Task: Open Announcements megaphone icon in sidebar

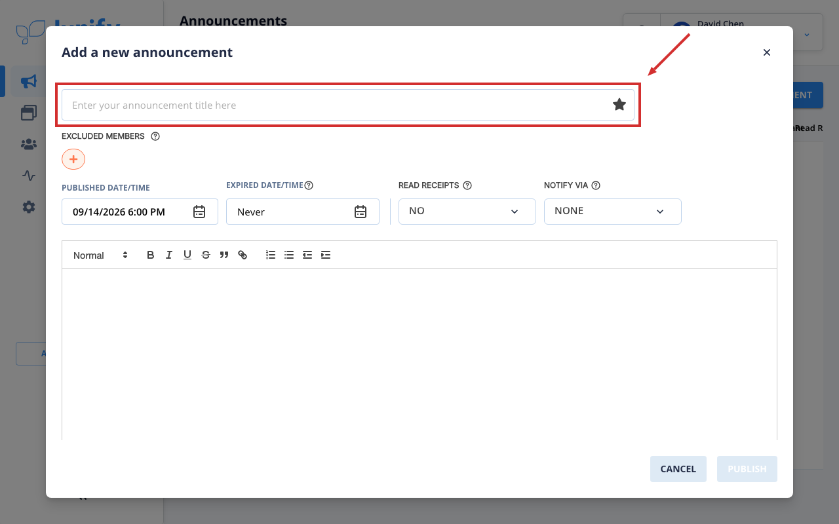Action: pyautogui.click(x=28, y=81)
